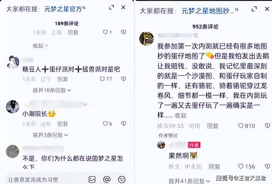
Task: Dislike the 小潮院长 comment
Action: [123, 123]
